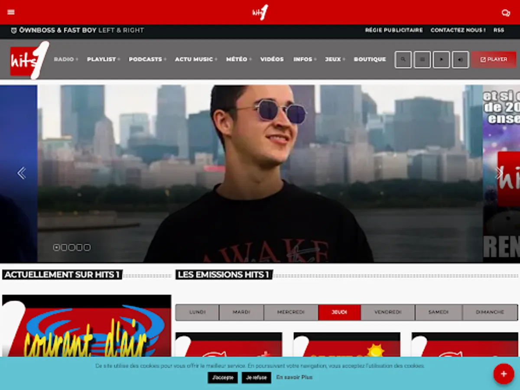Open the RSS link
Screen dimensions: 520x390
click(x=499, y=30)
